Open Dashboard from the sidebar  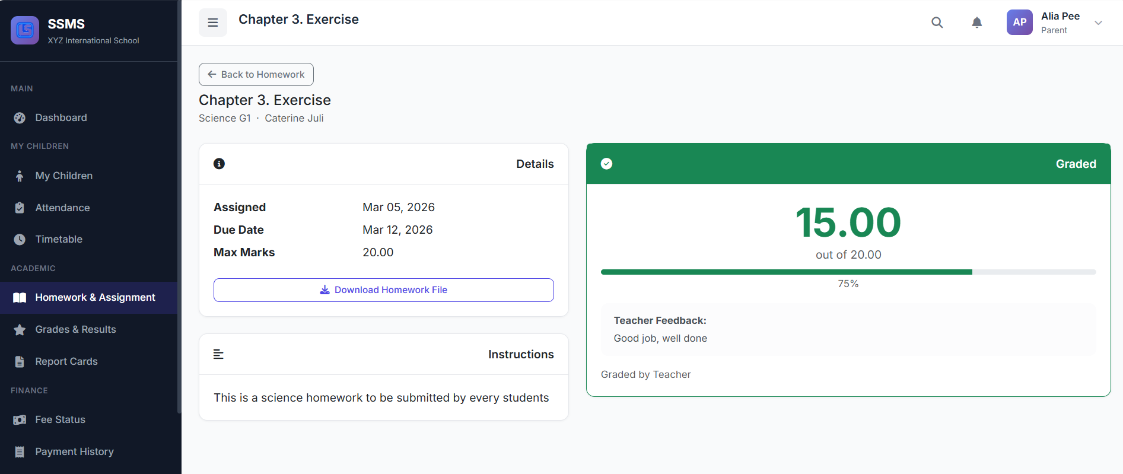click(61, 117)
